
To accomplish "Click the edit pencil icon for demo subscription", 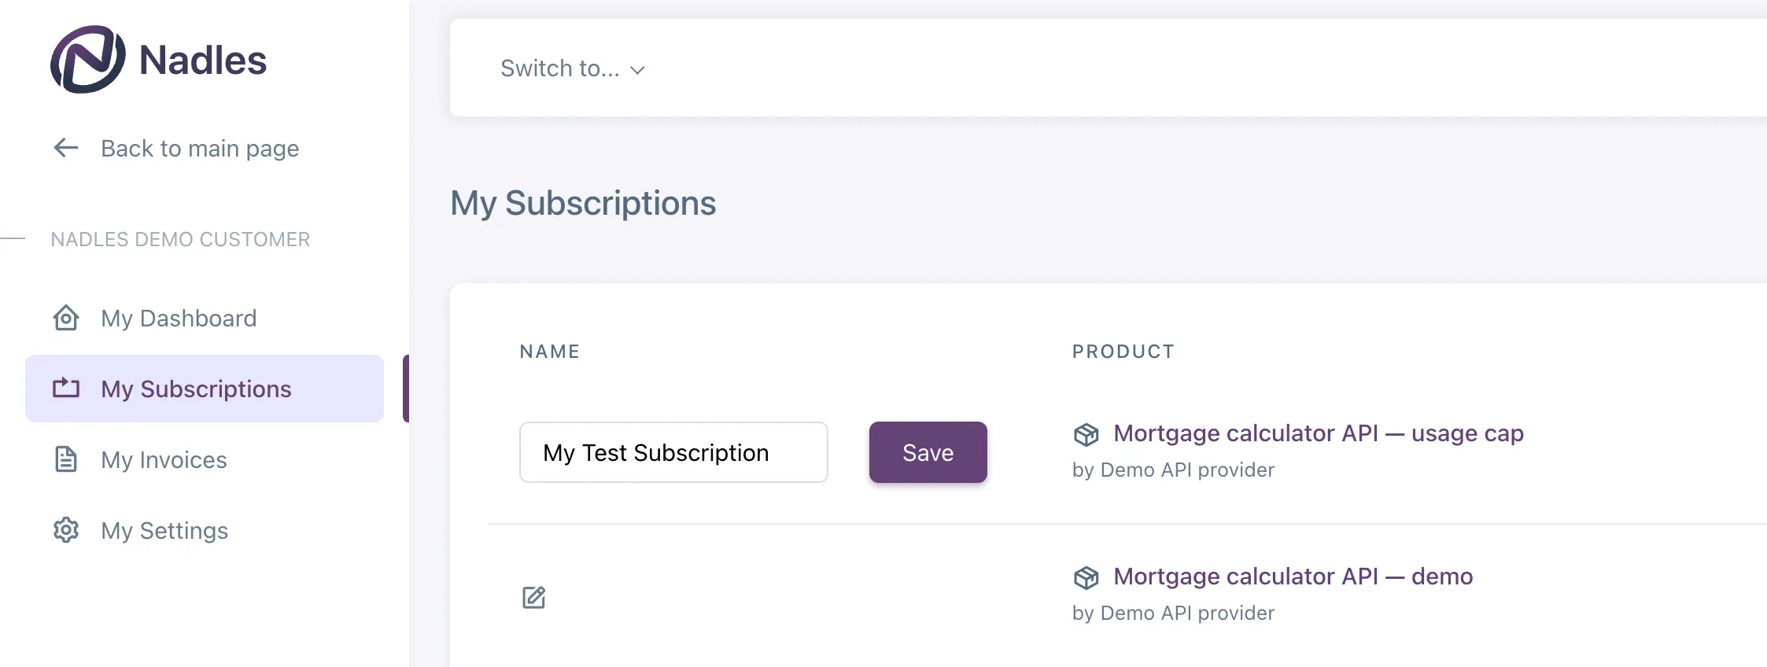I will tap(534, 598).
